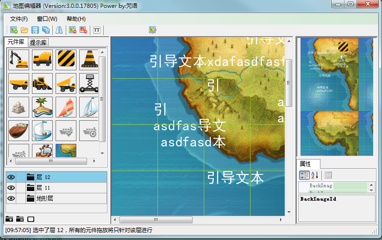
Task: Delete layer using the folder-x icon
Action: [20, 219]
